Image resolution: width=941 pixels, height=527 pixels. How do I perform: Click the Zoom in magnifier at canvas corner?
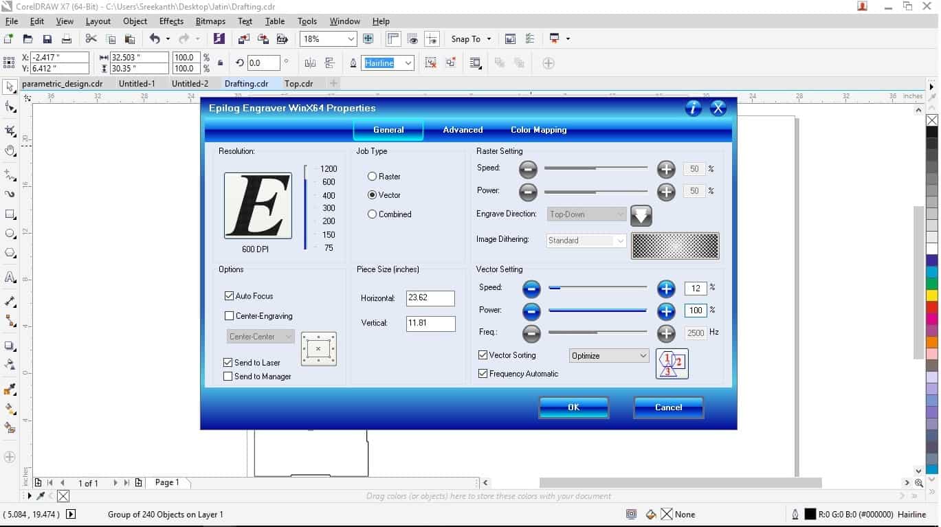pyautogui.click(x=919, y=483)
